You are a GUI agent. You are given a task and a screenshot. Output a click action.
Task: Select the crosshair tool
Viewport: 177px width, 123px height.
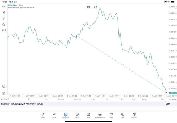pos(4,6)
